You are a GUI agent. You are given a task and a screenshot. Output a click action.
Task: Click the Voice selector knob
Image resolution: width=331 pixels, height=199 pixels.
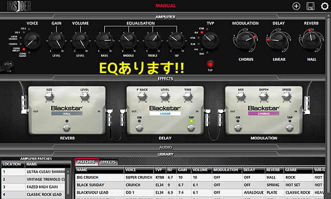click(32, 40)
